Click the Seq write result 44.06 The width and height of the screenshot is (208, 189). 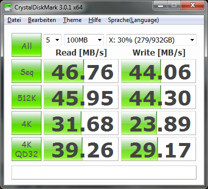coord(158,71)
